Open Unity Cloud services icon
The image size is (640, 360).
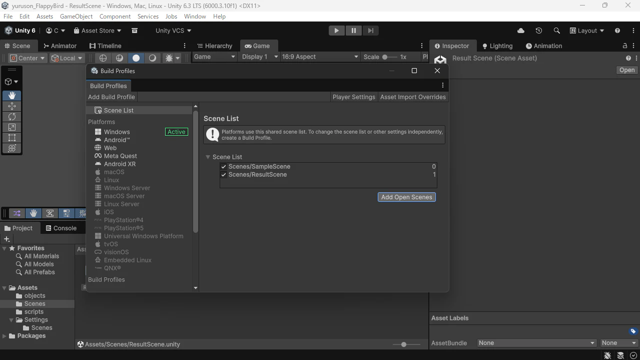click(521, 31)
